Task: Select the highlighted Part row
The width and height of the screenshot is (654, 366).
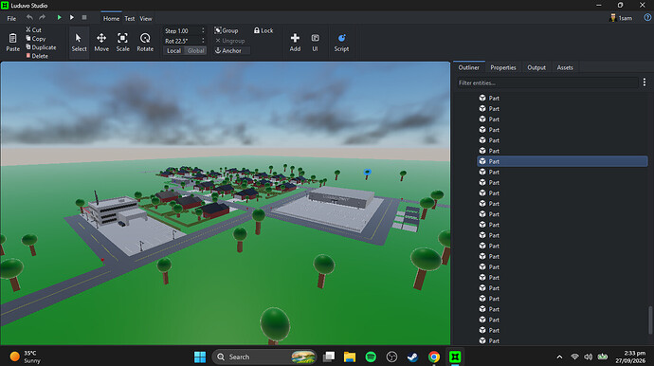Action: (x=562, y=161)
